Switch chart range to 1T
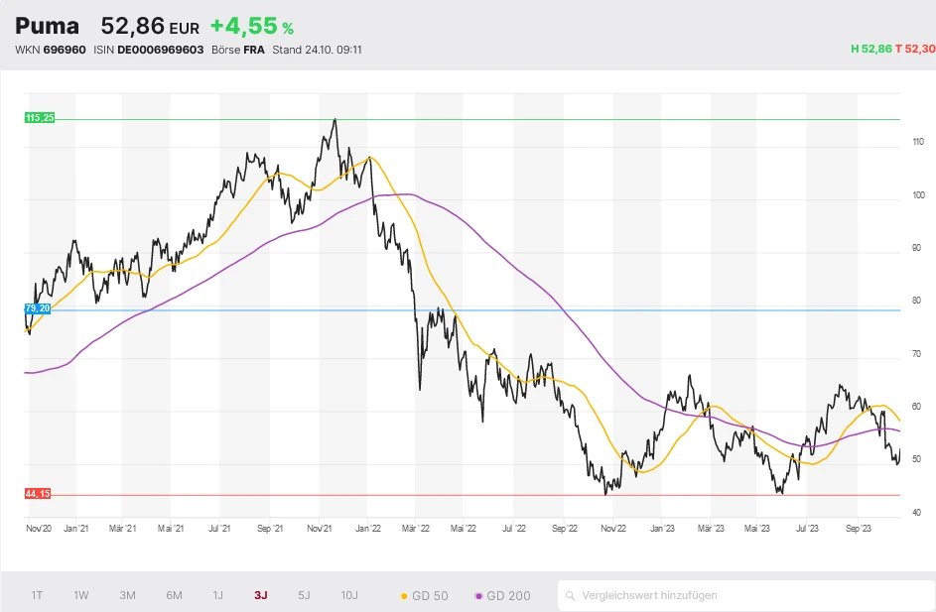The height and width of the screenshot is (612, 936). [37, 596]
